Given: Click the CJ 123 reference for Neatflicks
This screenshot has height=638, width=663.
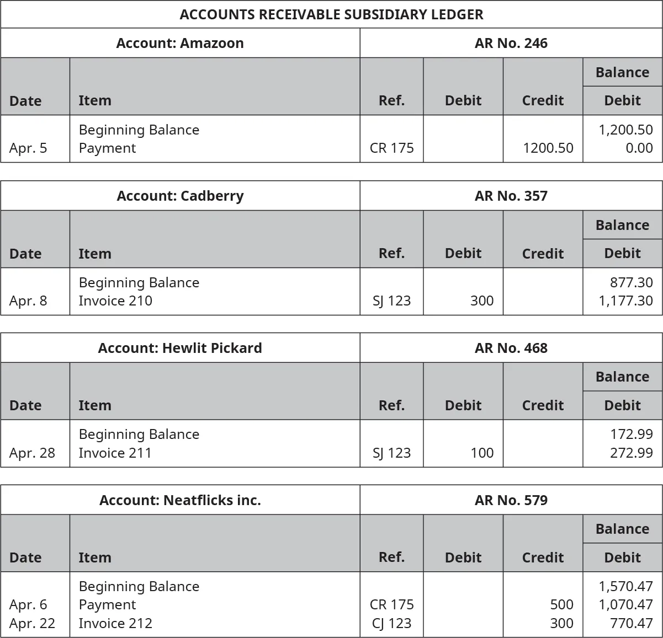Looking at the screenshot, I should click(x=391, y=623).
